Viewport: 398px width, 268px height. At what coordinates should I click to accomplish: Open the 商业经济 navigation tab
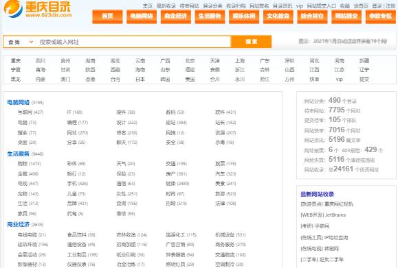point(176,16)
